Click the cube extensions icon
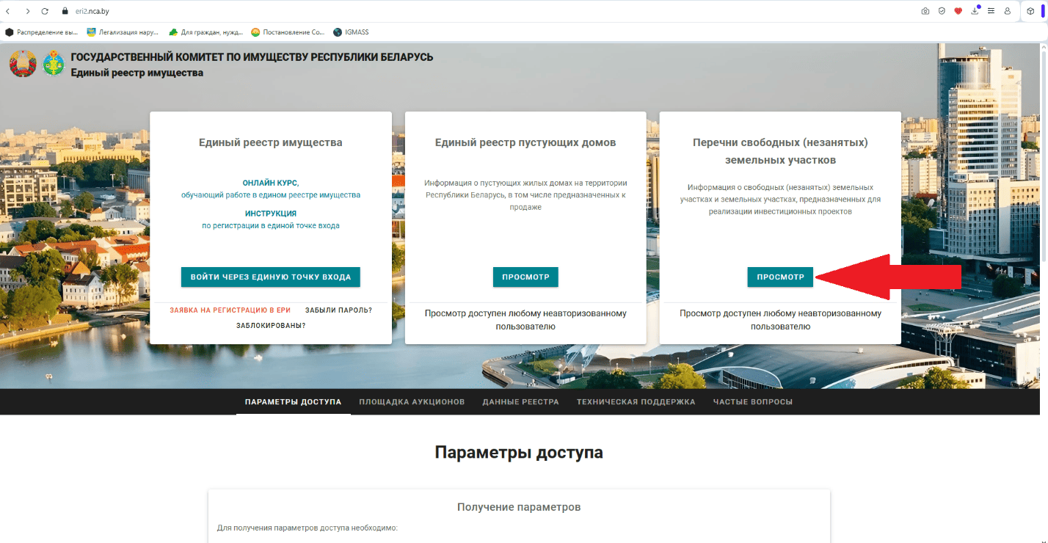Screen dimensions: 1048x543 [1030, 12]
